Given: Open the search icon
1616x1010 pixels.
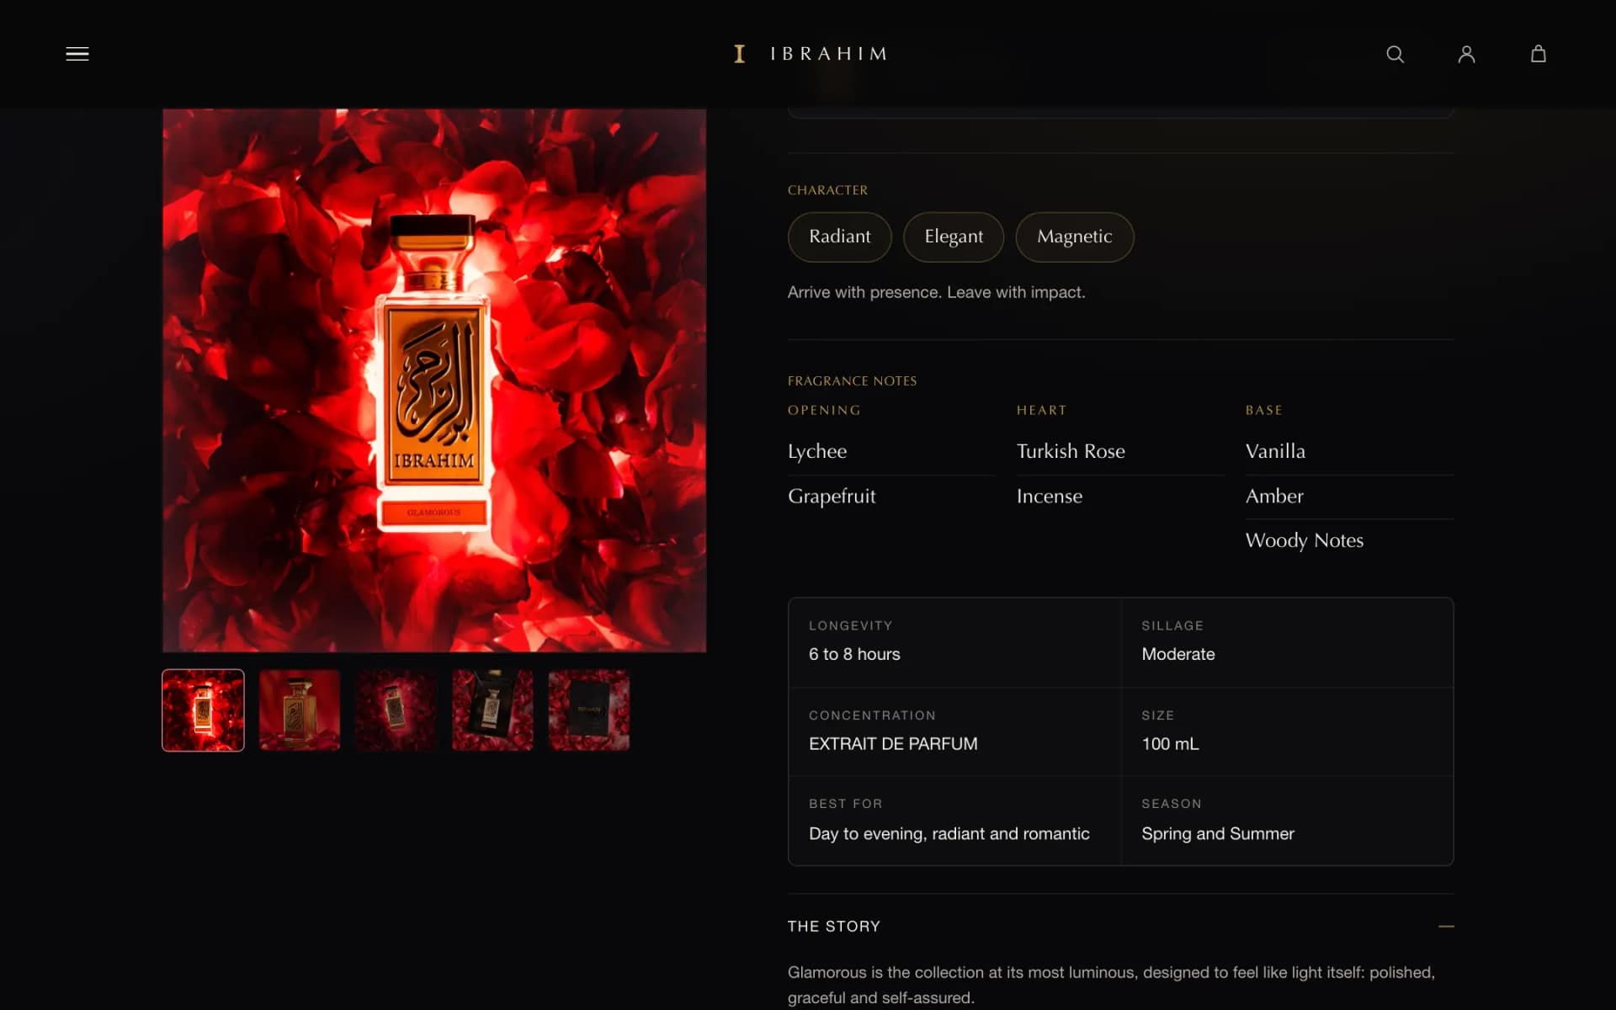Looking at the screenshot, I should 1395,54.
